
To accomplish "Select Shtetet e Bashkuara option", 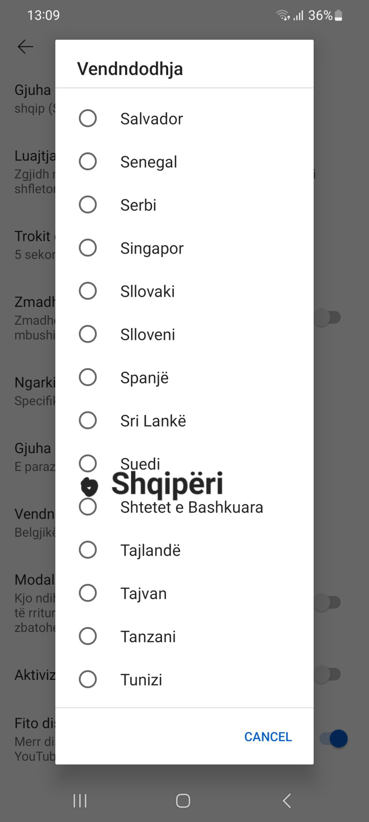I will click(88, 507).
